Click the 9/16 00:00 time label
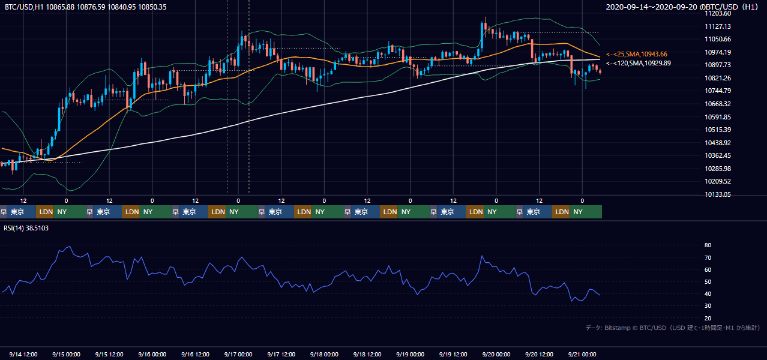This screenshot has height=360, width=767. click(152, 354)
